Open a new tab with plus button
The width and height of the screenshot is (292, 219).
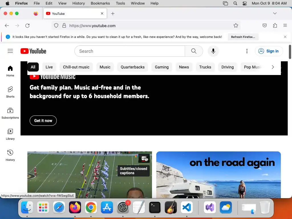tap(113, 14)
